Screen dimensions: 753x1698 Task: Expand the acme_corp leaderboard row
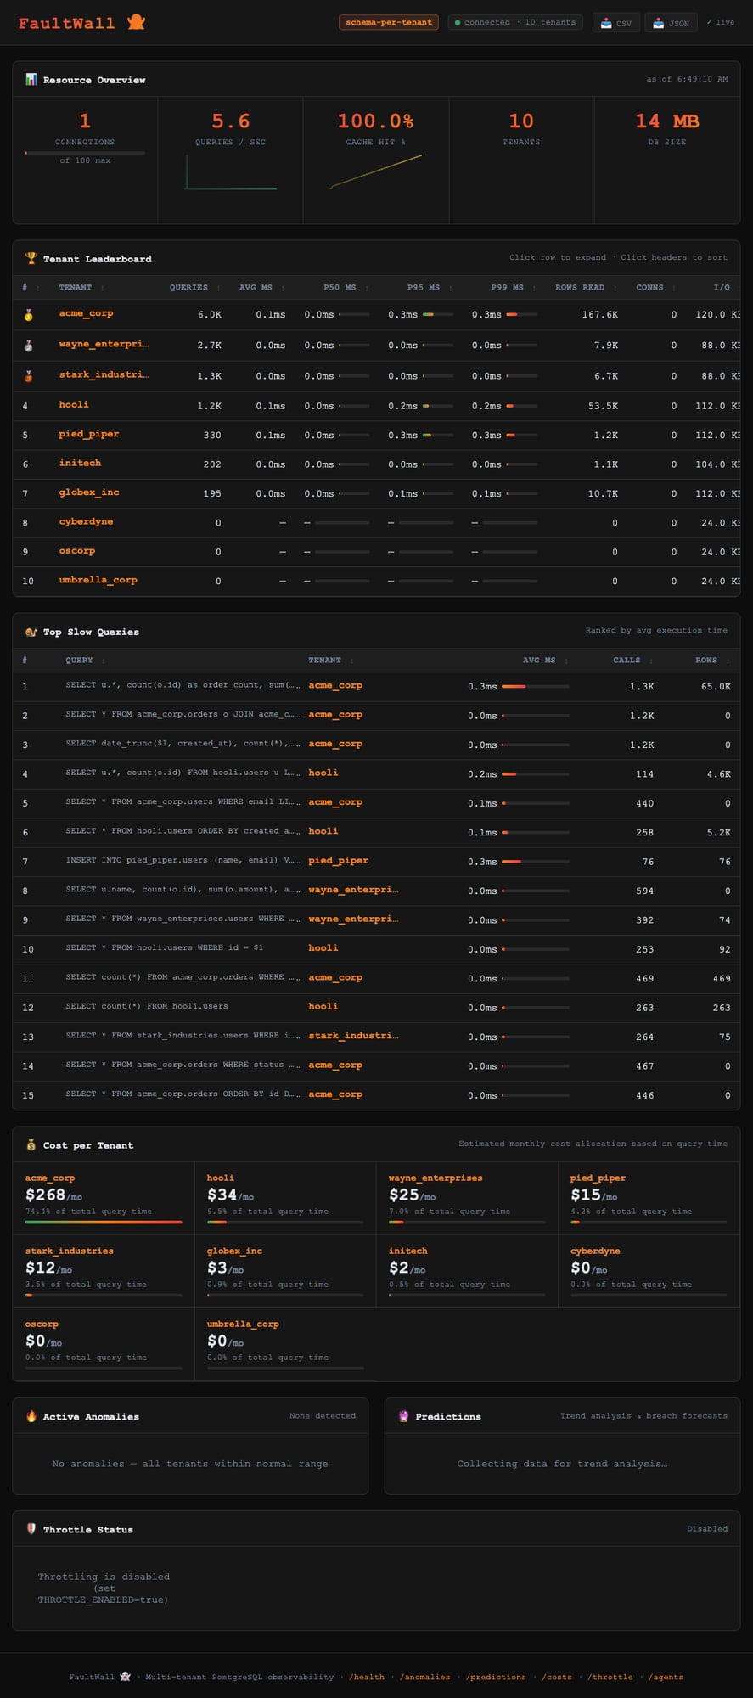(376, 315)
